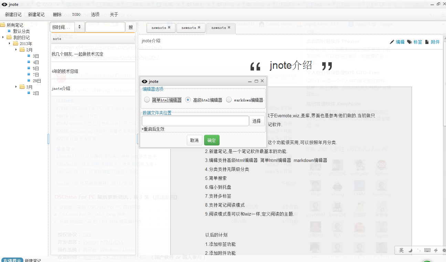Click the 英 input-method language icon
This screenshot has height=262, width=446.
click(x=401, y=250)
